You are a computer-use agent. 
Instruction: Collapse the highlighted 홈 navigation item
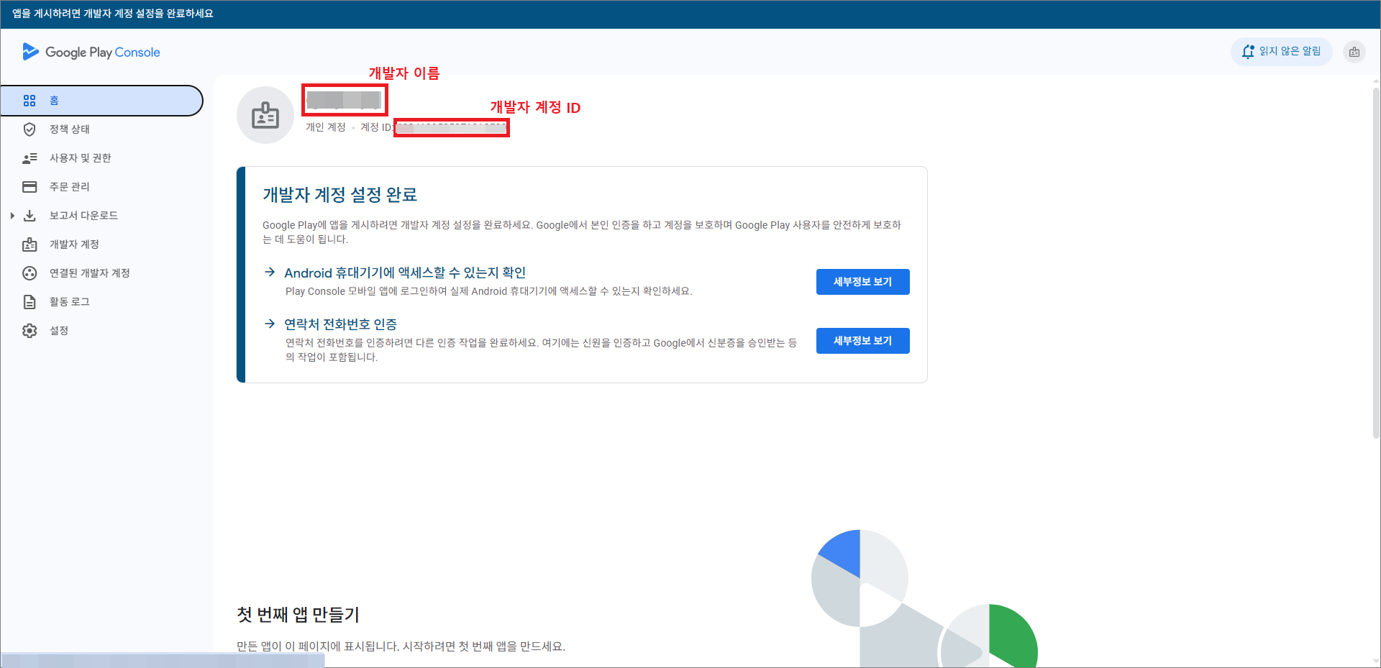(x=101, y=101)
